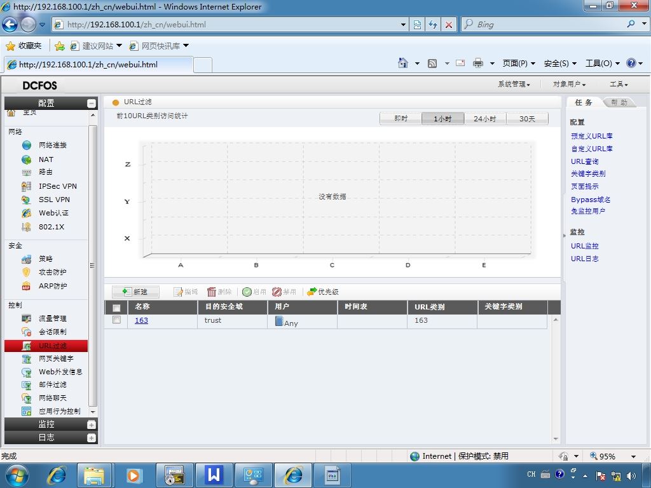Click the 新建 new rule button
Screen dimensions: 651x488
(136, 292)
